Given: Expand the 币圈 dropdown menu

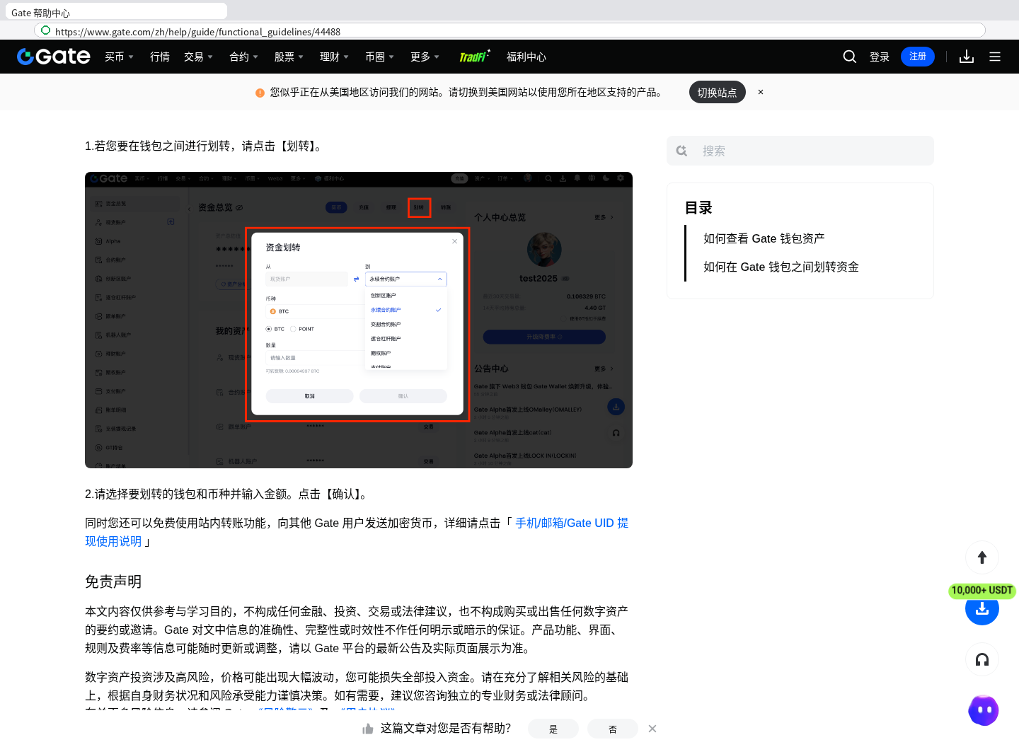Looking at the screenshot, I should [x=379, y=57].
